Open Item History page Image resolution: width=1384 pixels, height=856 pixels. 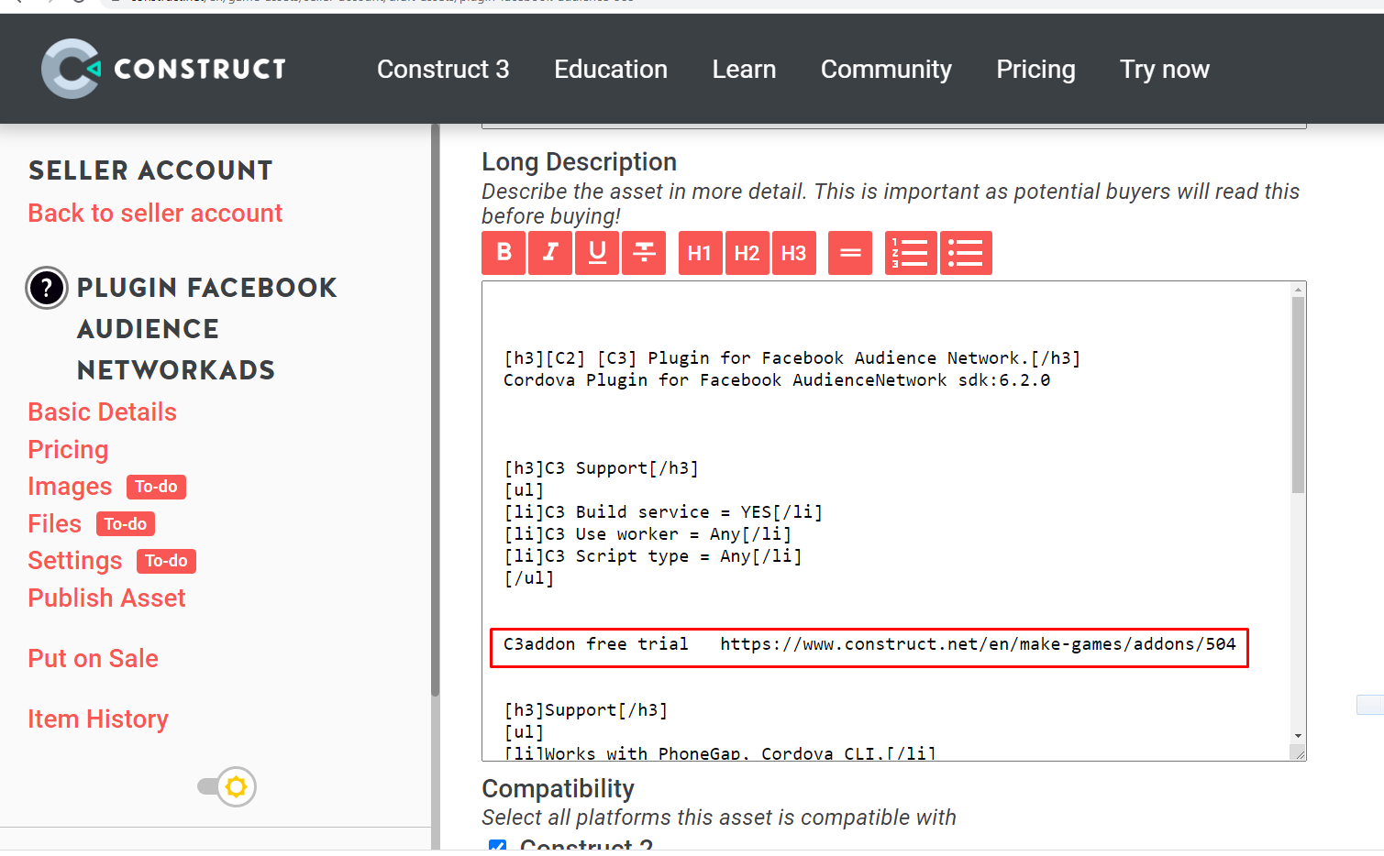[98, 719]
